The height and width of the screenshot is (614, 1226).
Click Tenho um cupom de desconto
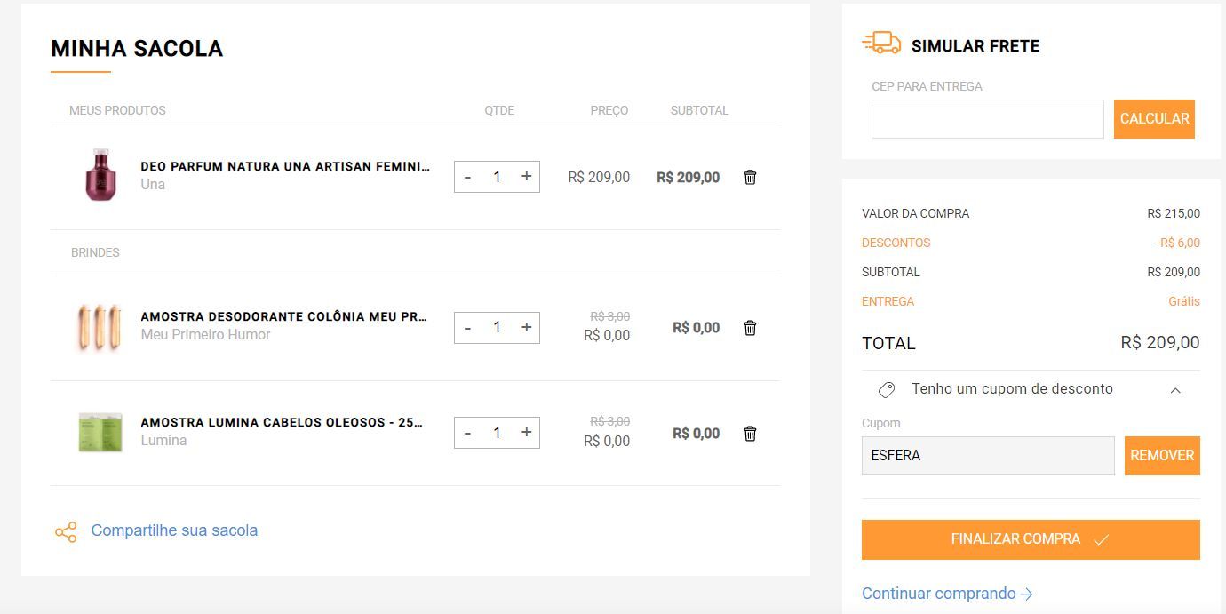pyautogui.click(x=1012, y=389)
